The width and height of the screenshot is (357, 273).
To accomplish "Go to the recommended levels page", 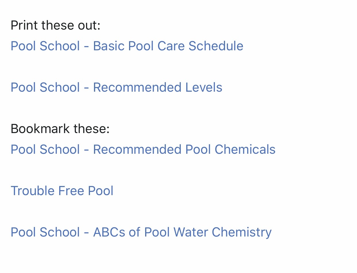I will coord(116,87).
